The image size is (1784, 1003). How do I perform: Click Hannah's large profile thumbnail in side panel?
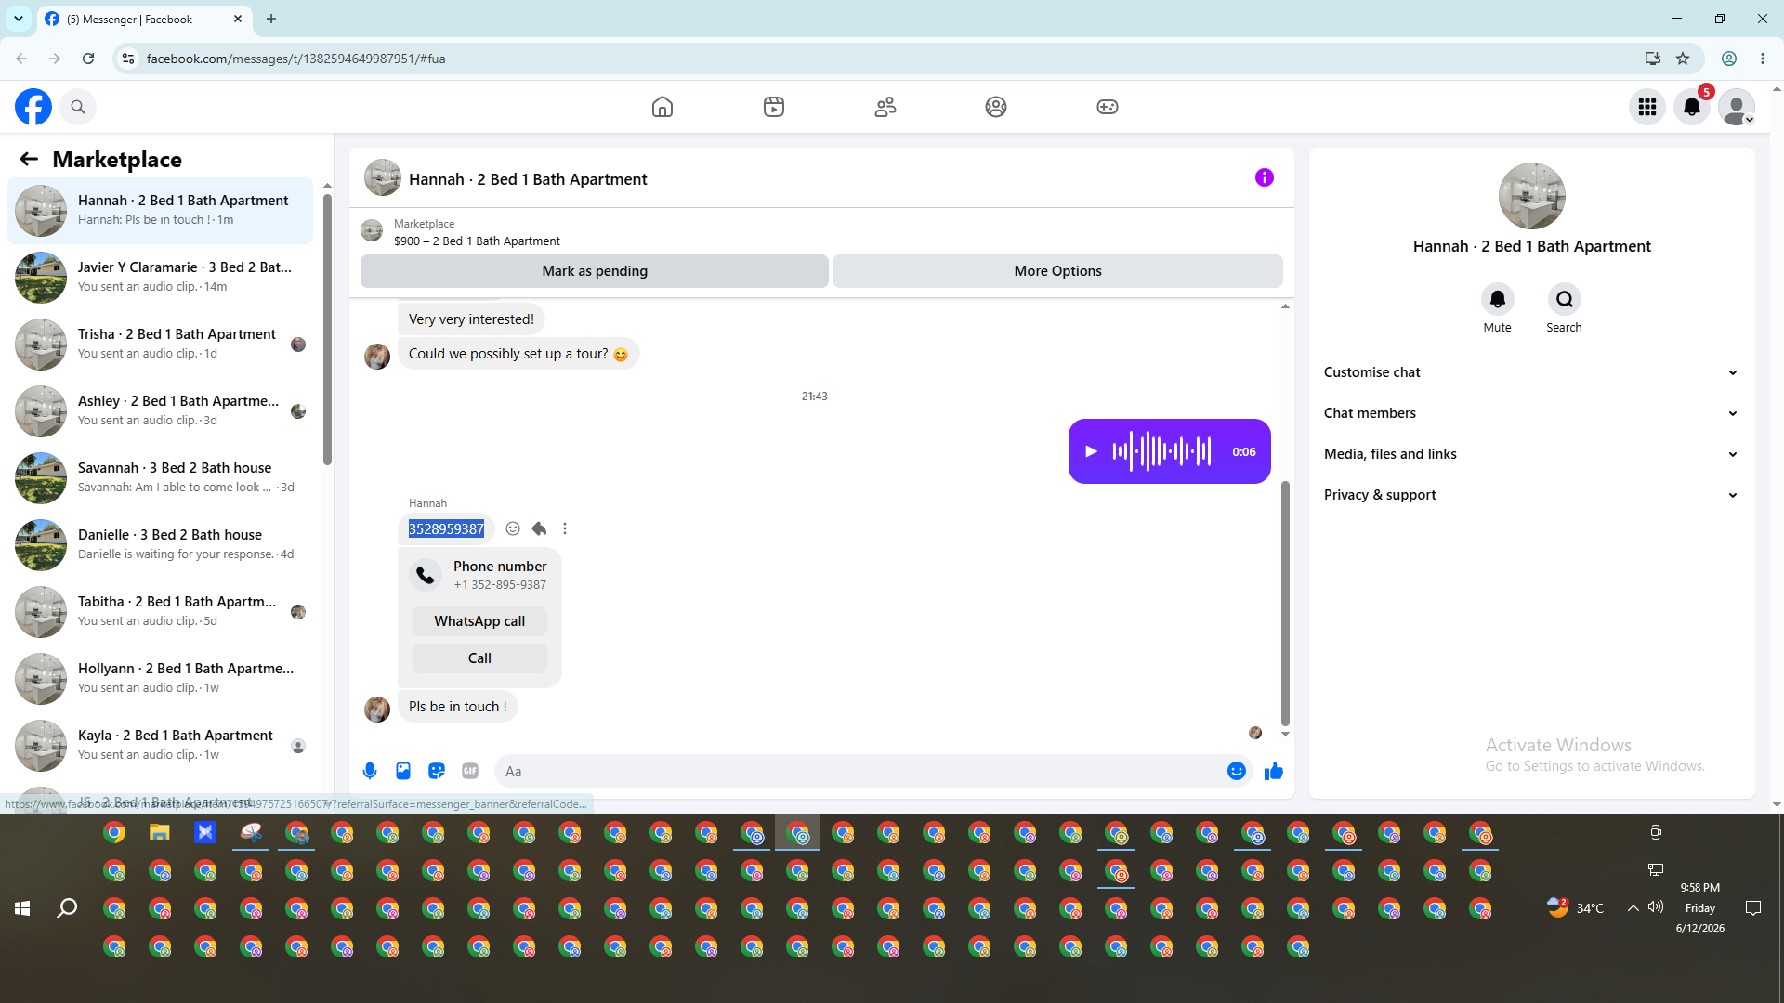pos(1531,196)
